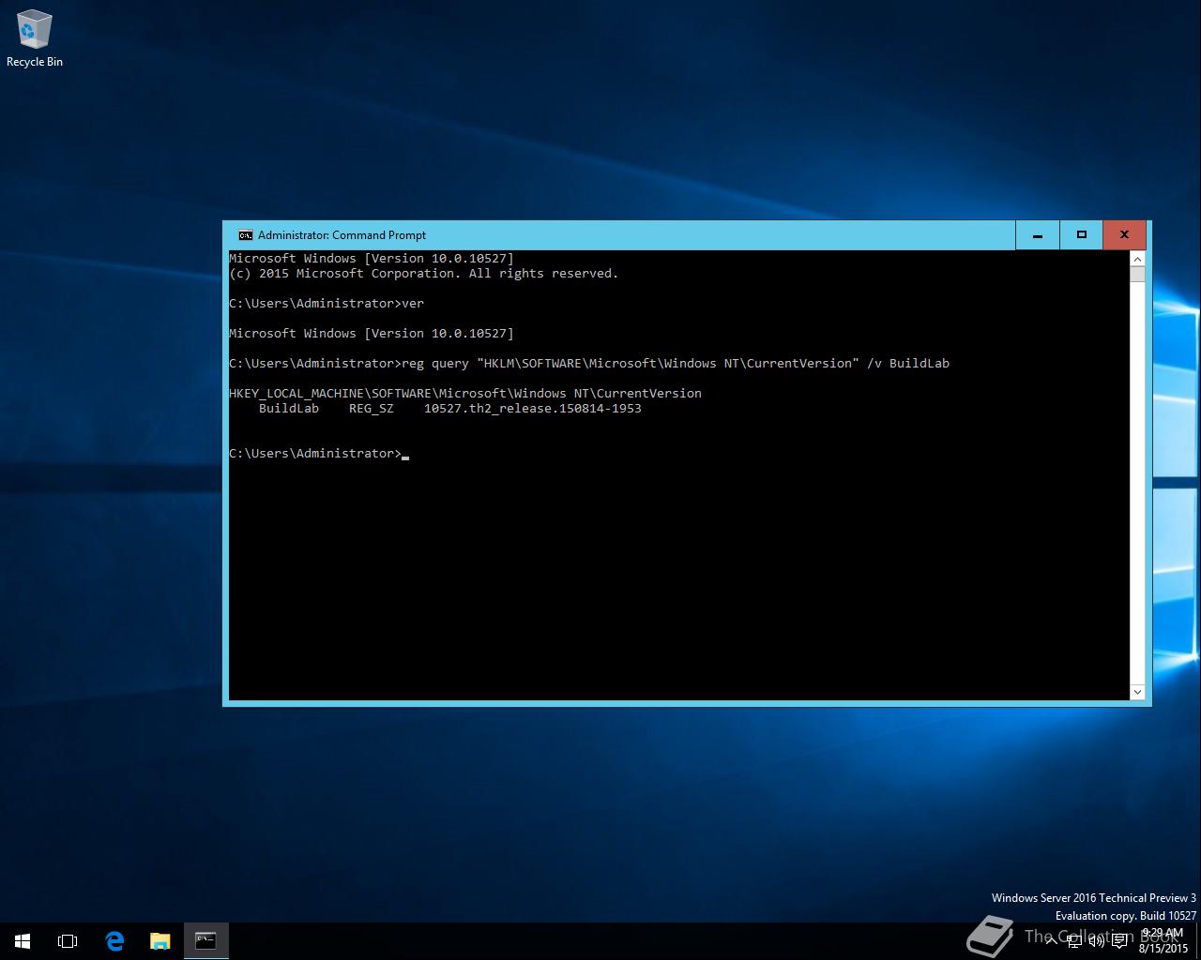Minimize the Command Prompt window
This screenshot has width=1201, height=960.
pyautogui.click(x=1038, y=235)
